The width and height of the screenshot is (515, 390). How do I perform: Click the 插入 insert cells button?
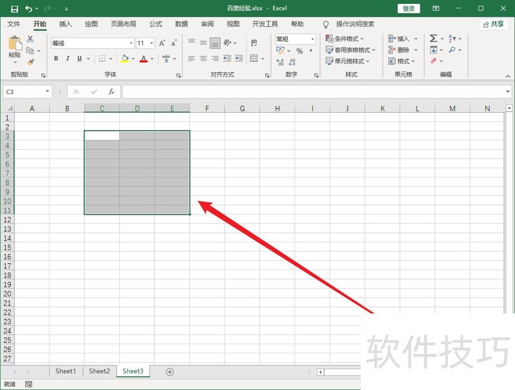[398, 39]
